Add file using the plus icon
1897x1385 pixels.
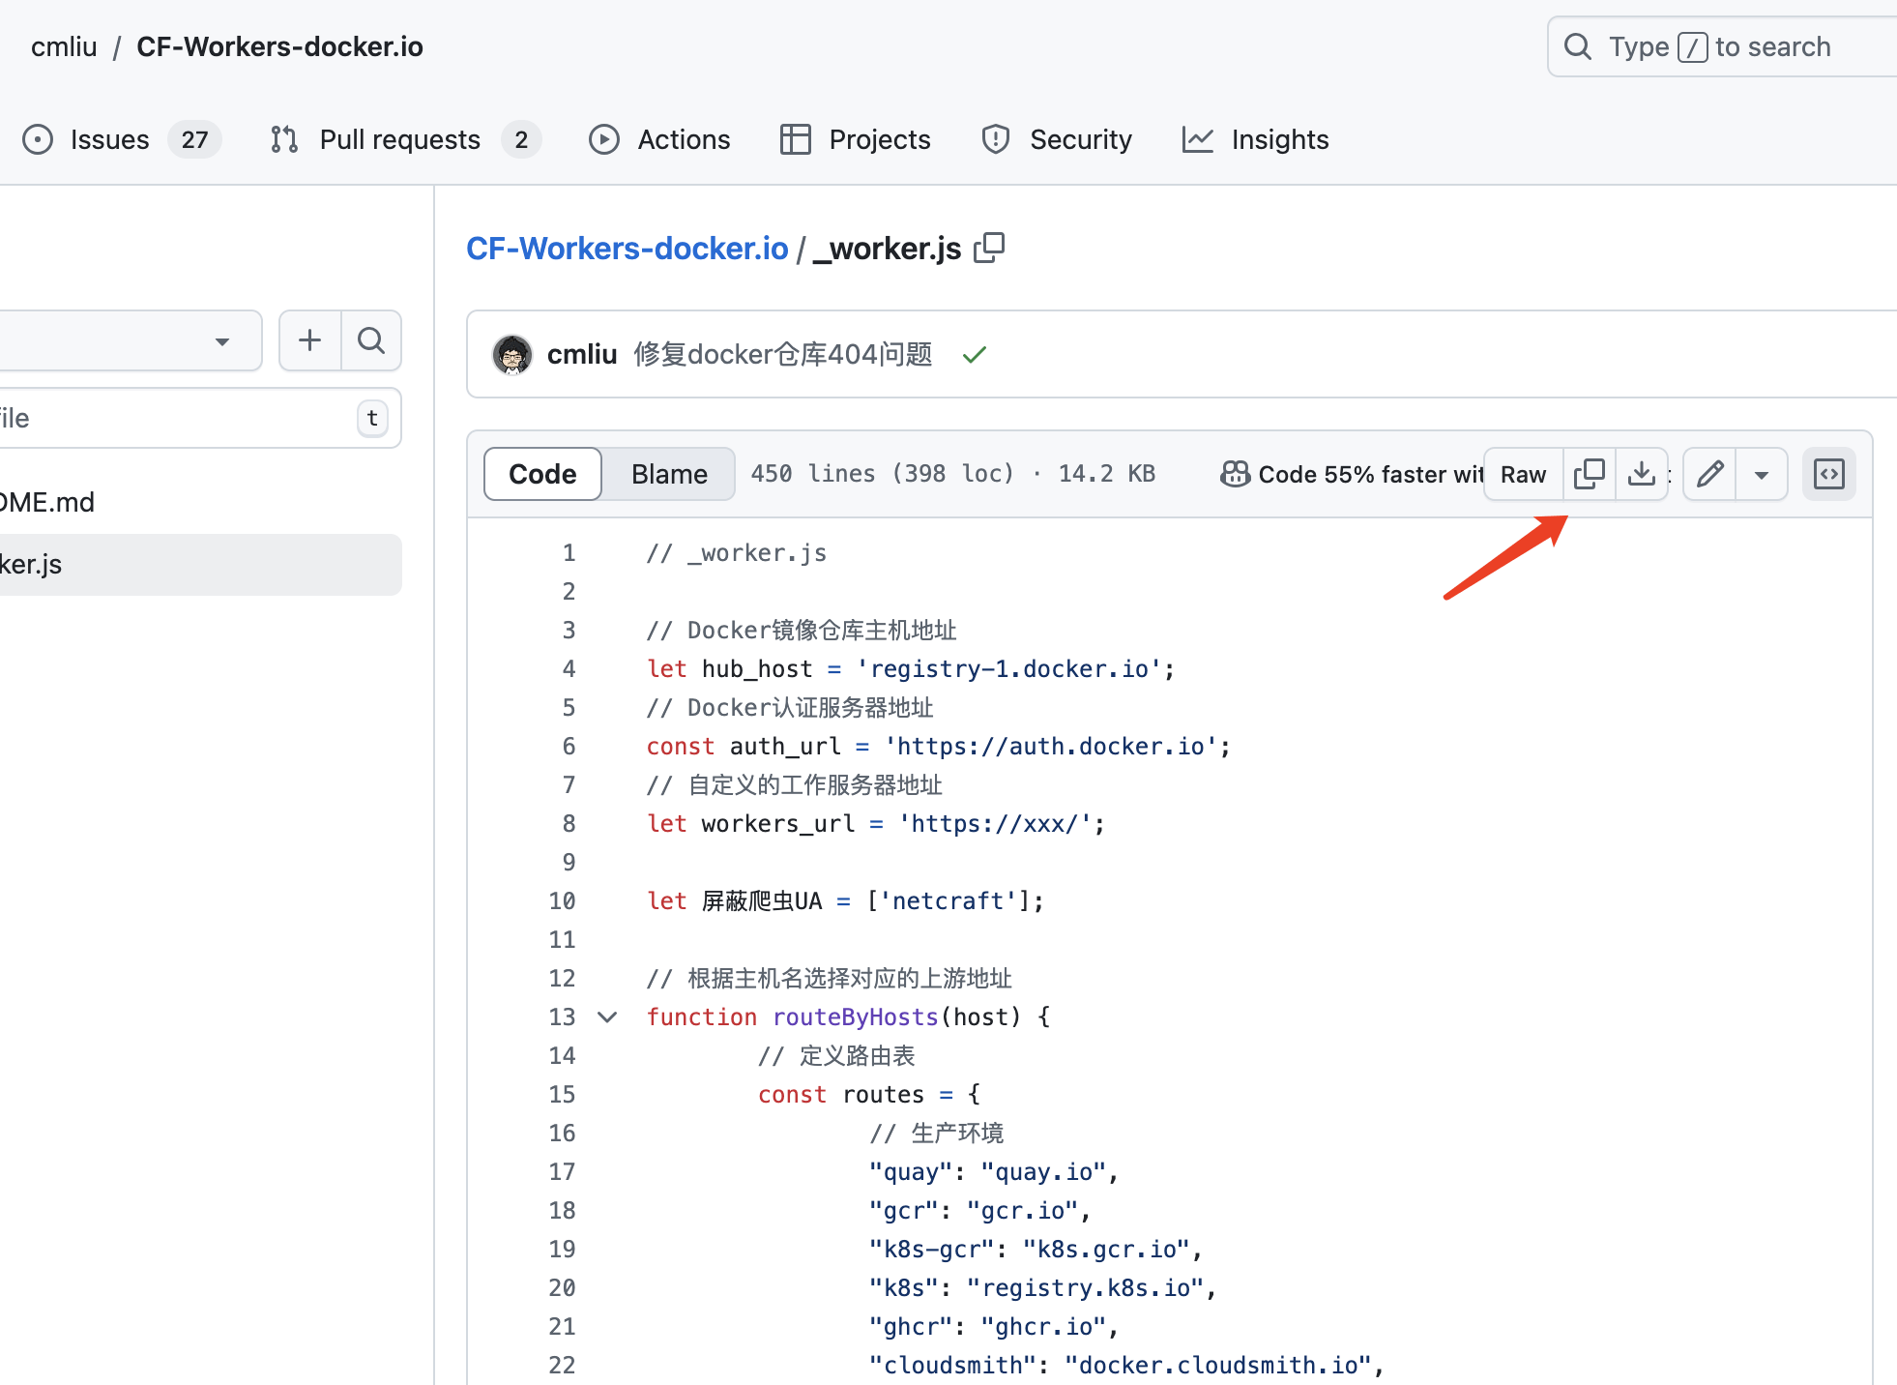click(x=309, y=340)
